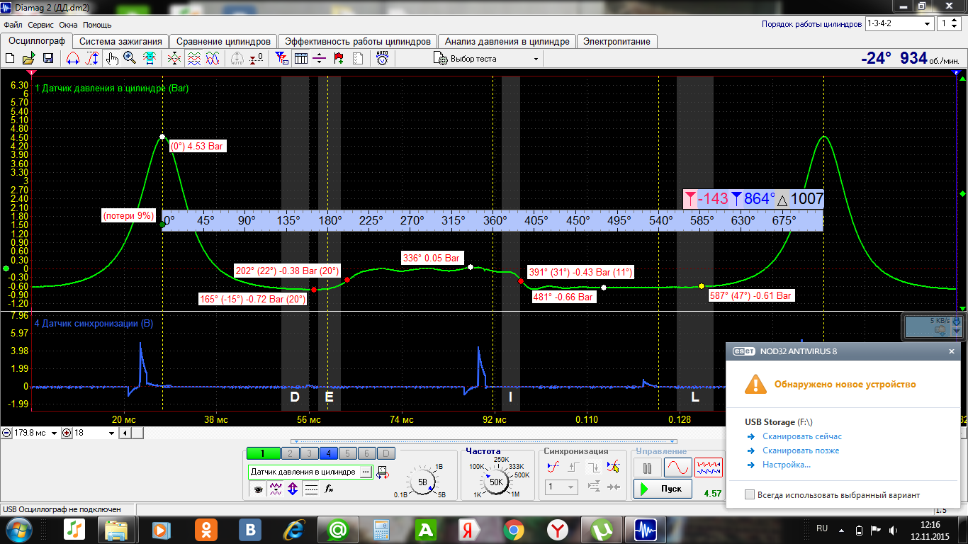Open Настройка... link in NOD32 popup
This screenshot has width=968, height=544.
[x=787, y=465]
